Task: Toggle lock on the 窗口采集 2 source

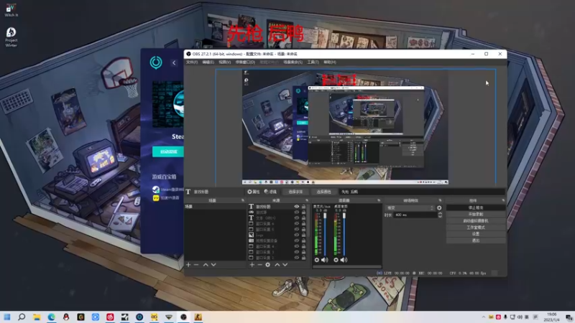Action: [303, 258]
